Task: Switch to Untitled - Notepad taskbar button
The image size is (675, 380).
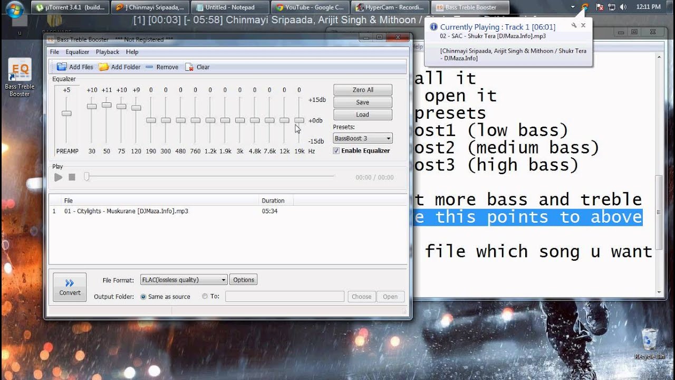Action: pyautogui.click(x=230, y=7)
